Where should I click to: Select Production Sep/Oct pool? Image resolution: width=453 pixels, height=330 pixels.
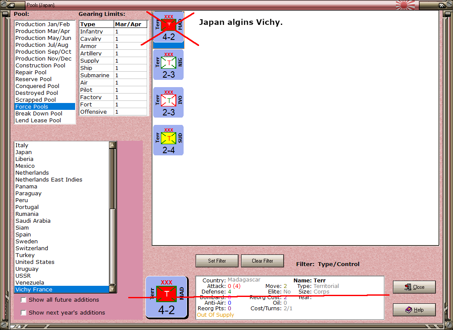coord(45,52)
